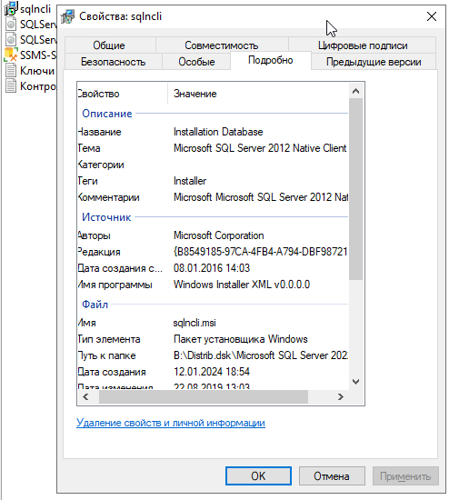Click the Название property label
Image resolution: width=449 pixels, height=500 pixels.
coord(99,132)
